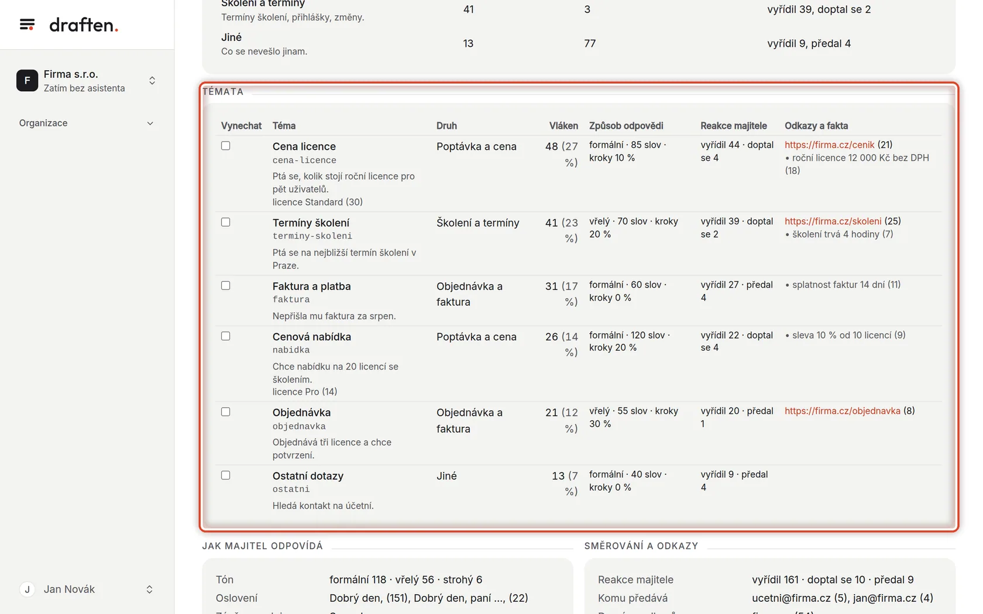Open the draften logo home

(x=84, y=25)
